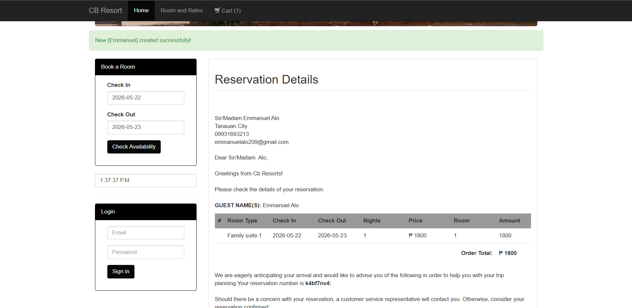Click the Login panel header

click(x=145, y=212)
